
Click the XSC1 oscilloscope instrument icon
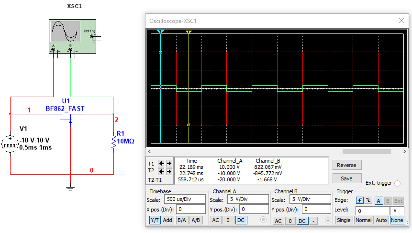tap(73, 36)
